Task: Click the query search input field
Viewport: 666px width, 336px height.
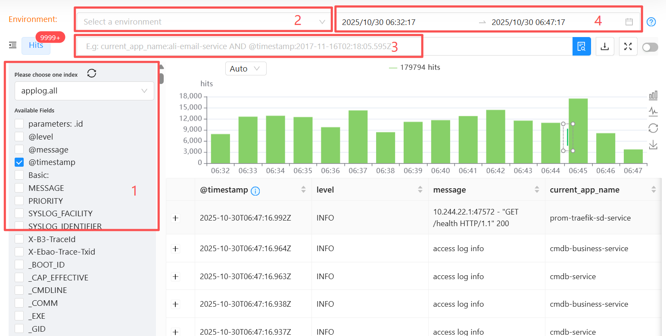Action: pyautogui.click(x=324, y=47)
